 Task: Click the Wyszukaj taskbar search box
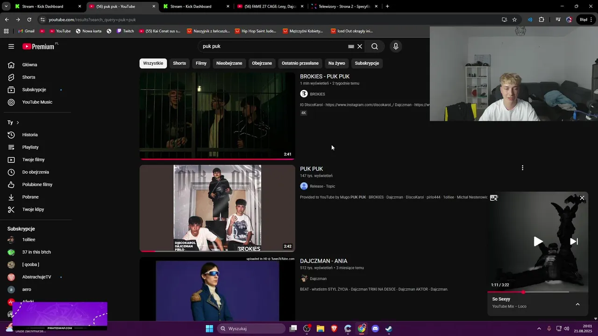pyautogui.click(x=251, y=329)
